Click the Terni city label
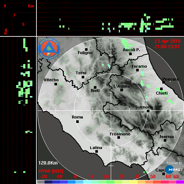Viewport: 184px width, 184px height. click(x=81, y=73)
